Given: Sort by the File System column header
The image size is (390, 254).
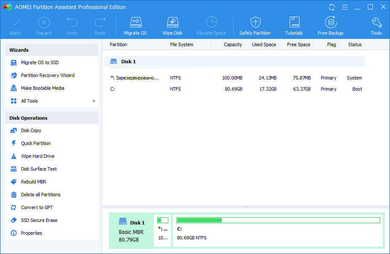Looking at the screenshot, I should tap(182, 44).
